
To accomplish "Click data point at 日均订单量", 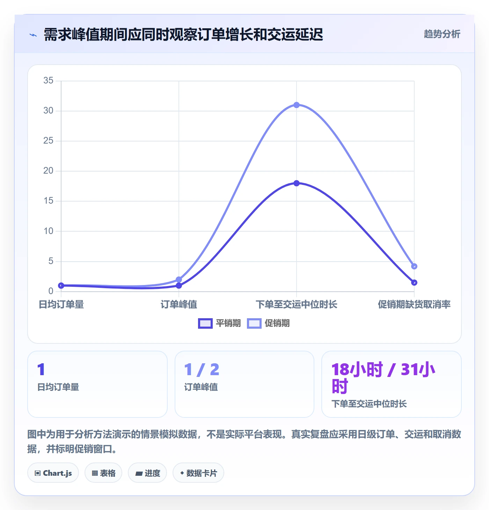I will coord(61,286).
